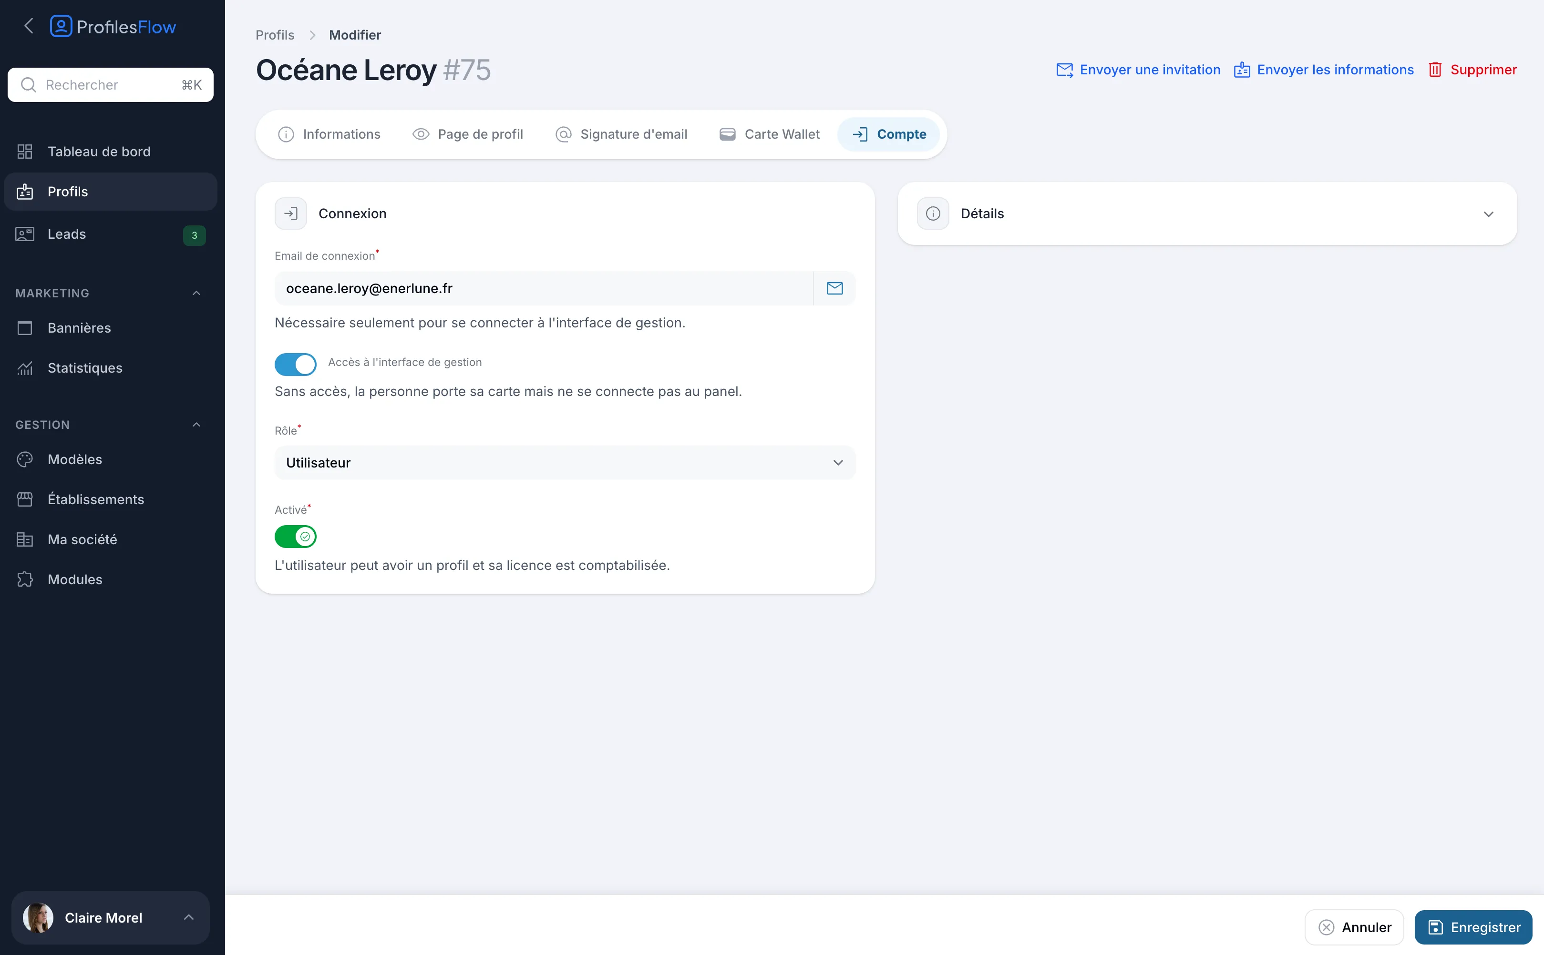Click the Connexion section login icon
The height and width of the screenshot is (955, 1544).
(x=291, y=213)
